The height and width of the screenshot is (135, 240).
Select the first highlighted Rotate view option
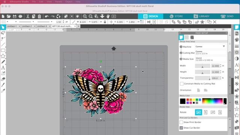tap(198, 112)
